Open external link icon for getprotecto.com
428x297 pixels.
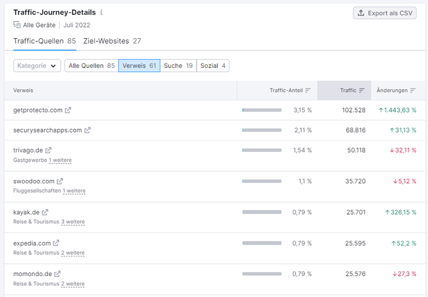tap(68, 110)
